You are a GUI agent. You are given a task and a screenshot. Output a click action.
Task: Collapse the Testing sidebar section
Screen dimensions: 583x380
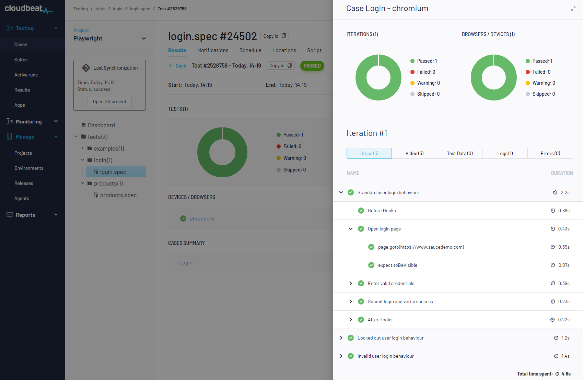(x=56, y=28)
